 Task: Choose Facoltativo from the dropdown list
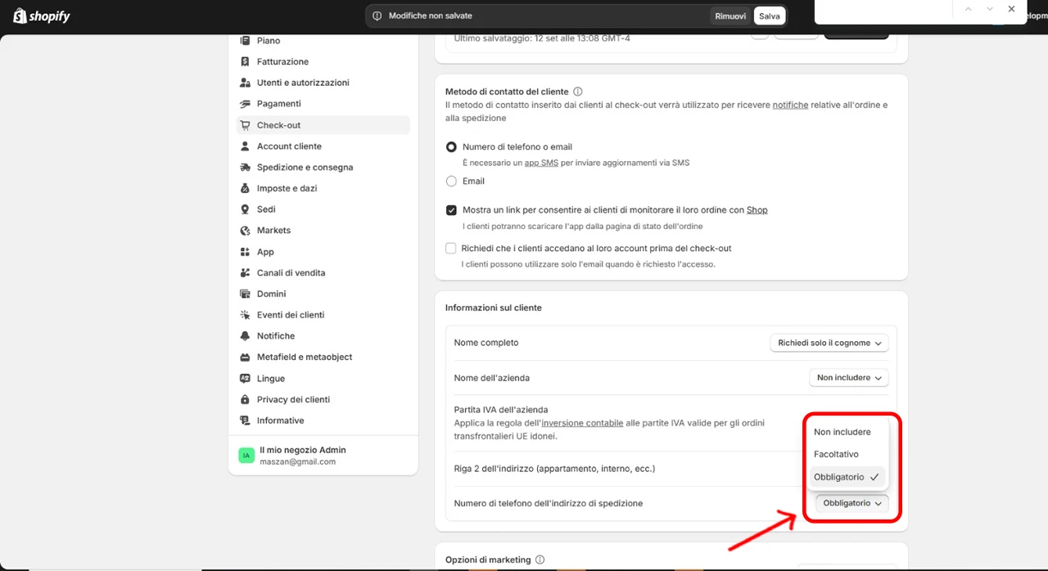[836, 454]
